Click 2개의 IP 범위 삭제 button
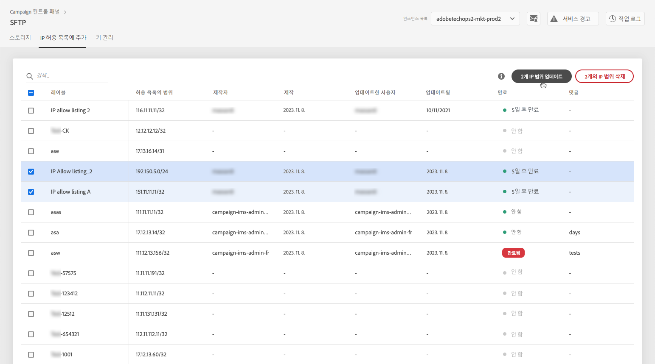 [604, 76]
